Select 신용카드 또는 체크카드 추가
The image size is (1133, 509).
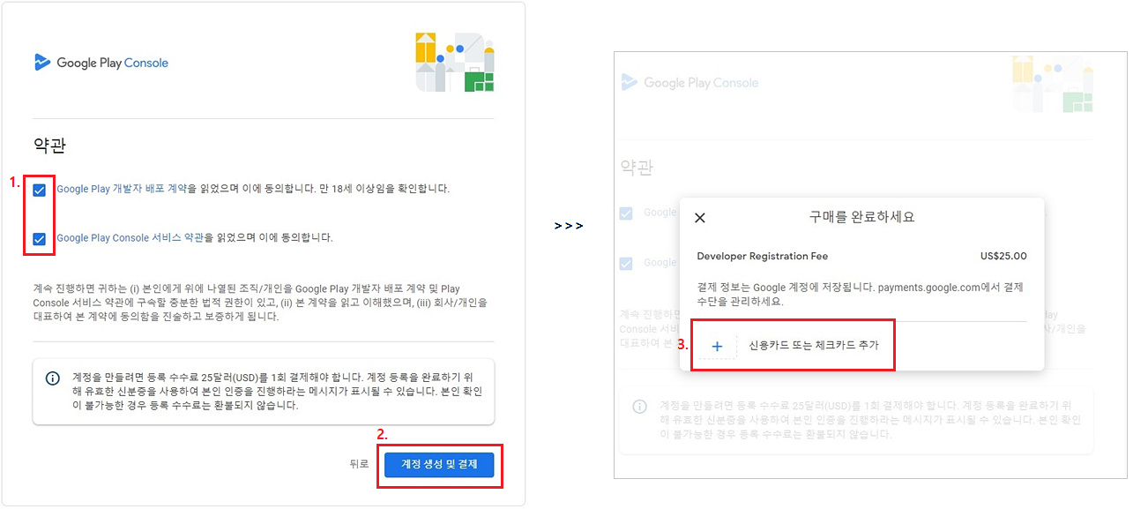click(814, 346)
